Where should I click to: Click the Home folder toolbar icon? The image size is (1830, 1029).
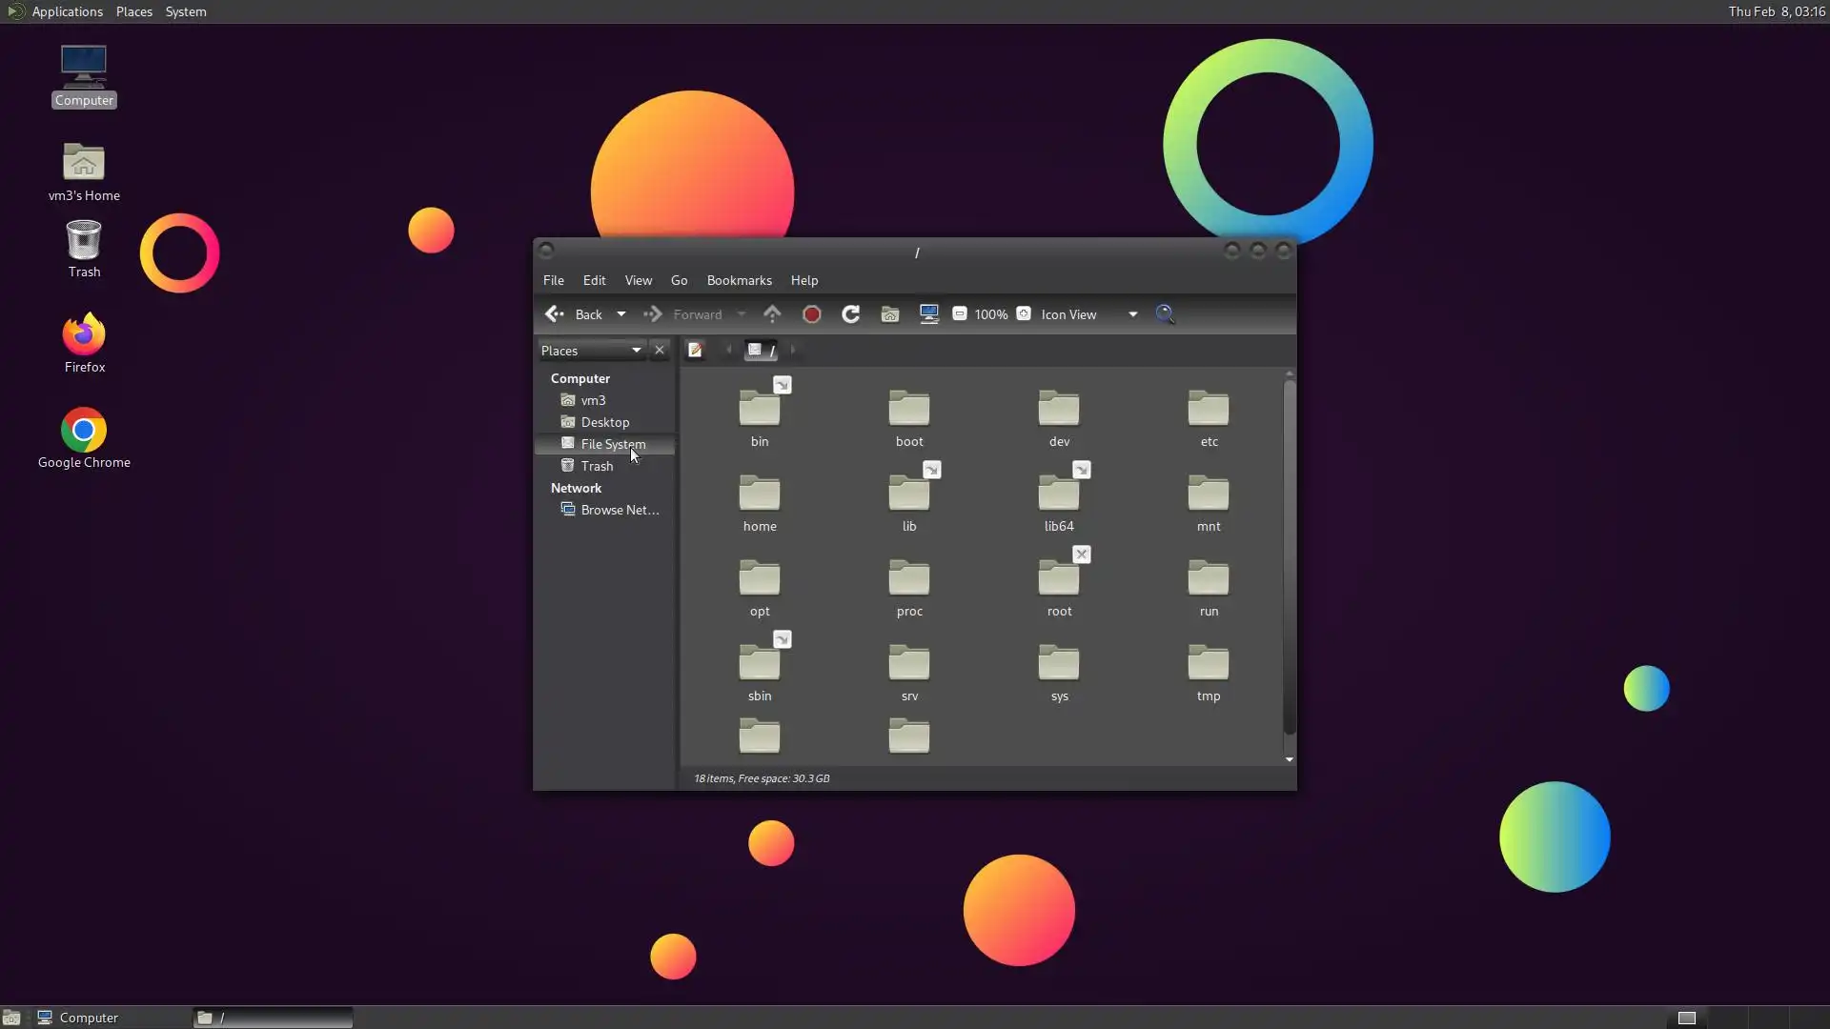point(889,314)
